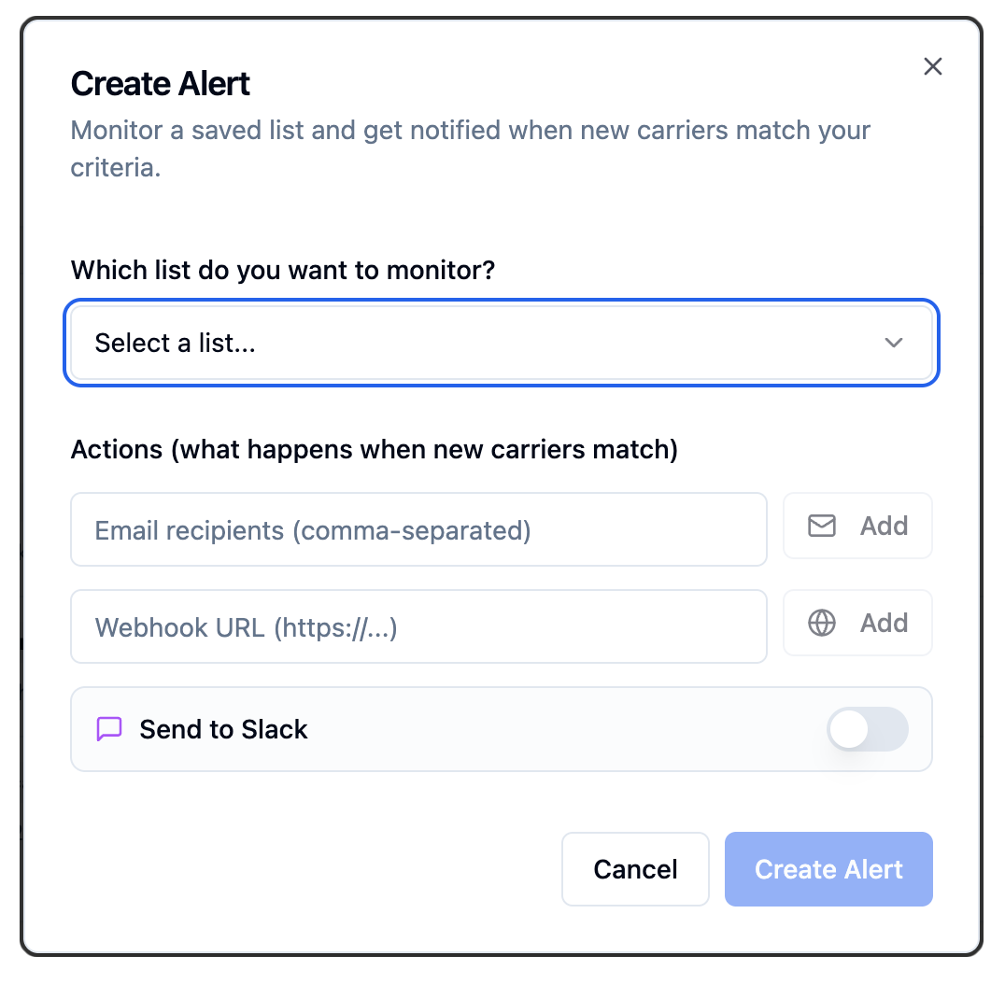
Task: Click the Slack switch's white knob
Action: click(x=850, y=729)
